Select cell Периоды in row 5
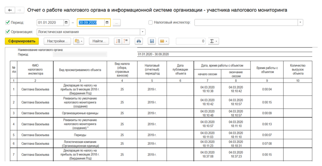The image size is (322, 166). coord(80,135)
